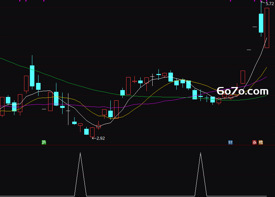This screenshot has width=275, height=197.
Task: Select the tallest red candlestick at far right
Action: 267,28
